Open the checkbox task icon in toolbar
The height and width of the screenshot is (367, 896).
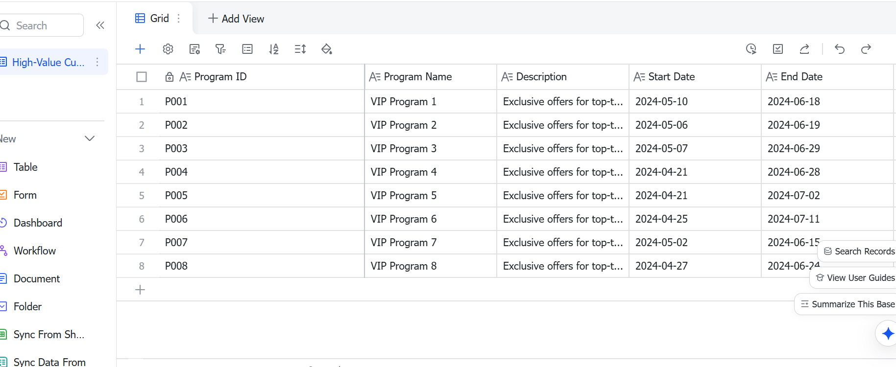click(x=778, y=49)
